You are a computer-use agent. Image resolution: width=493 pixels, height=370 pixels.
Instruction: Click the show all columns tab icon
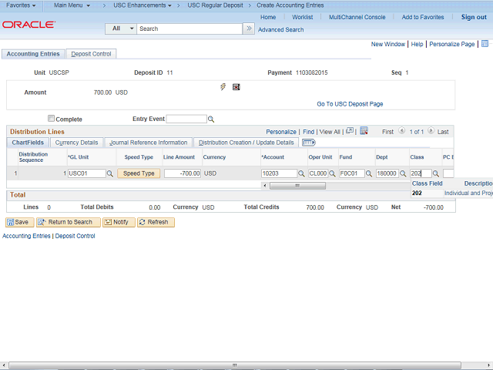[x=308, y=143]
